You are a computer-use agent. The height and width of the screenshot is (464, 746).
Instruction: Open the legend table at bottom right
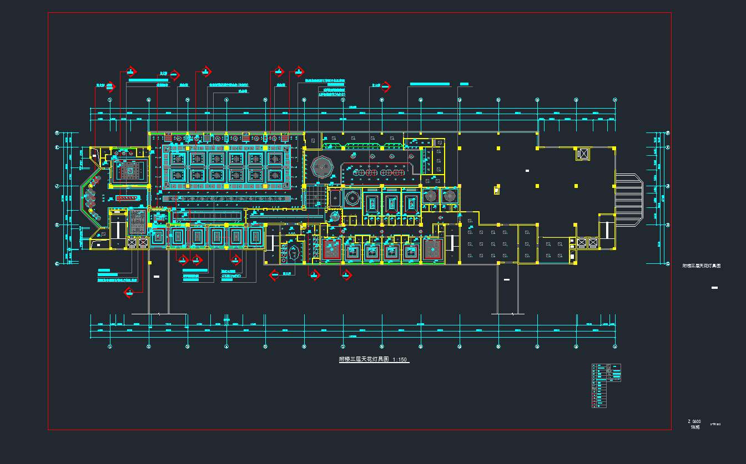(606, 385)
